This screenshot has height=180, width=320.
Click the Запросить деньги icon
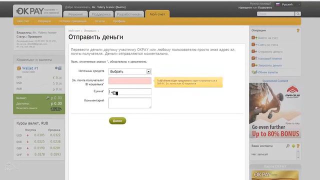tap(254, 65)
